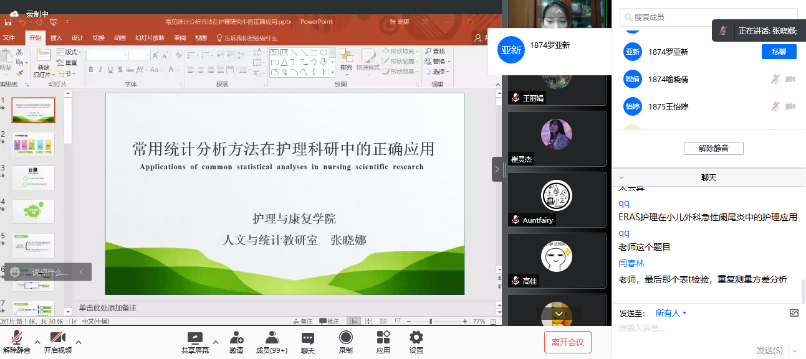Open the members list icon

coord(272,338)
